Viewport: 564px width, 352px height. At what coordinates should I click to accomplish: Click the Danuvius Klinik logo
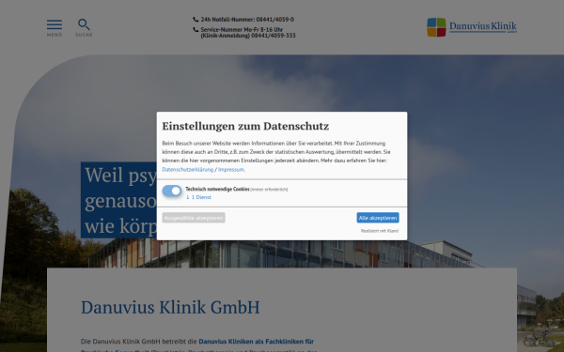[x=472, y=27]
